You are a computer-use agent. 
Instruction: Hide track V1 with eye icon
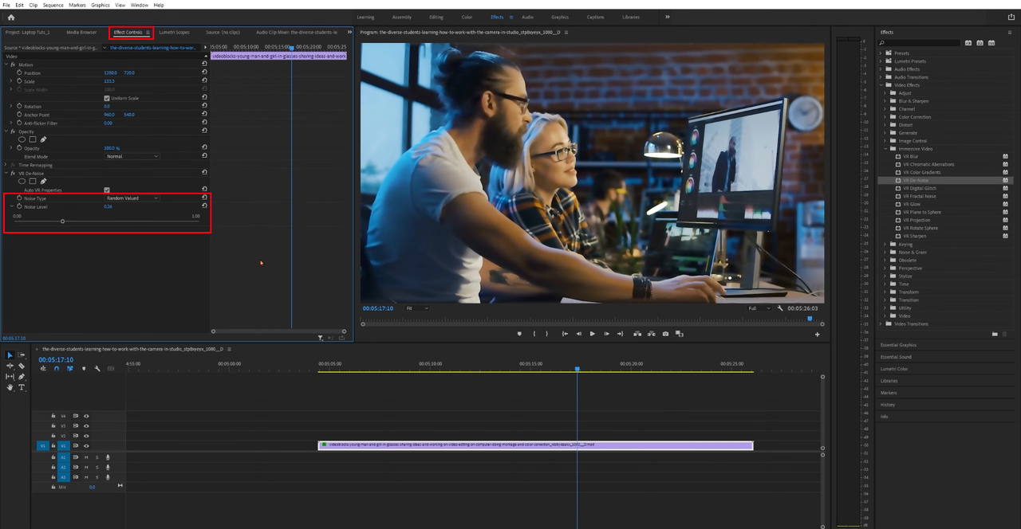tap(86, 446)
